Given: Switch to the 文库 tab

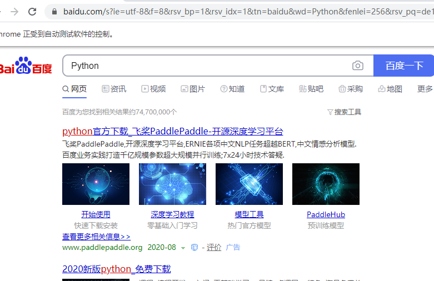Looking at the screenshot, I should (272, 89).
